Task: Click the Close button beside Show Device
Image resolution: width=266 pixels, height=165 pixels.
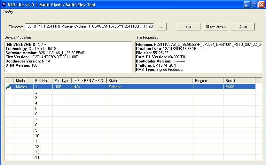Action: point(243,27)
